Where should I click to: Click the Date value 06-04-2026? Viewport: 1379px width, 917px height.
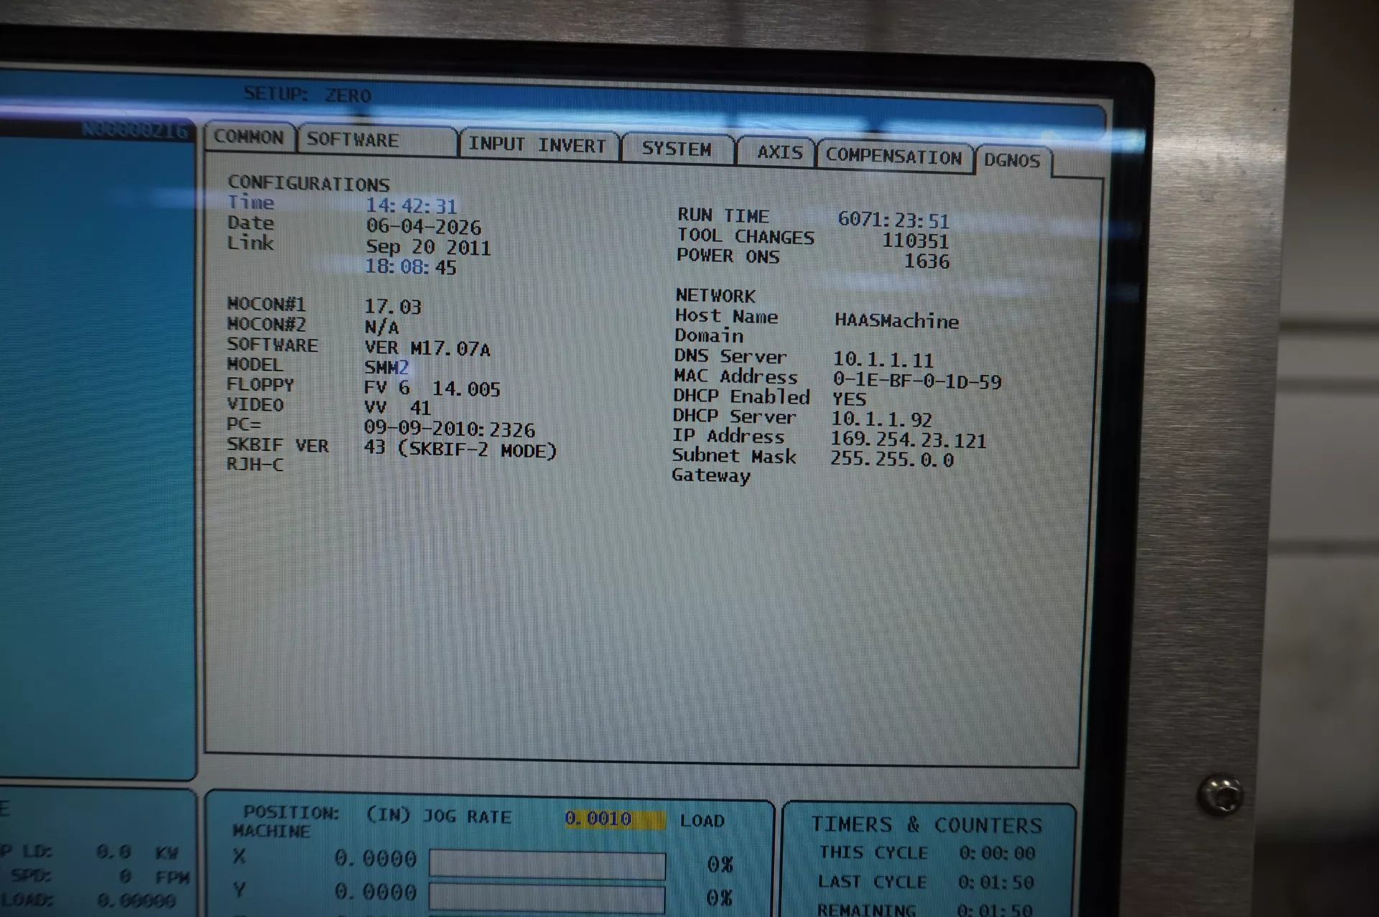point(424,227)
